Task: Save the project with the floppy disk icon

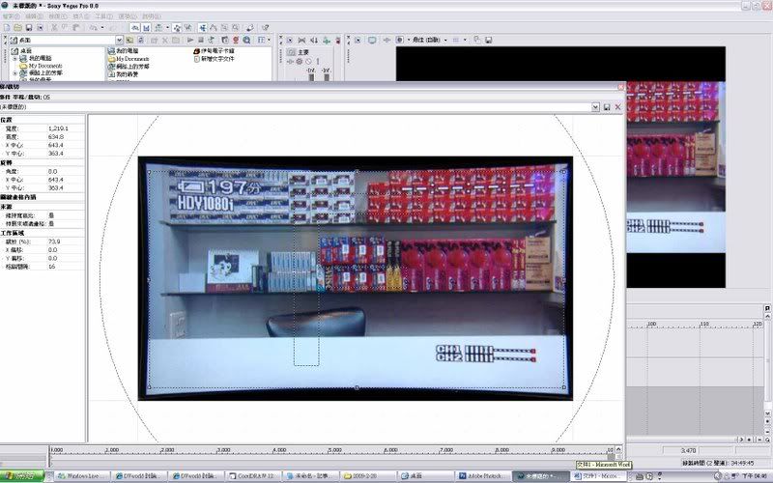Action: click(29, 28)
